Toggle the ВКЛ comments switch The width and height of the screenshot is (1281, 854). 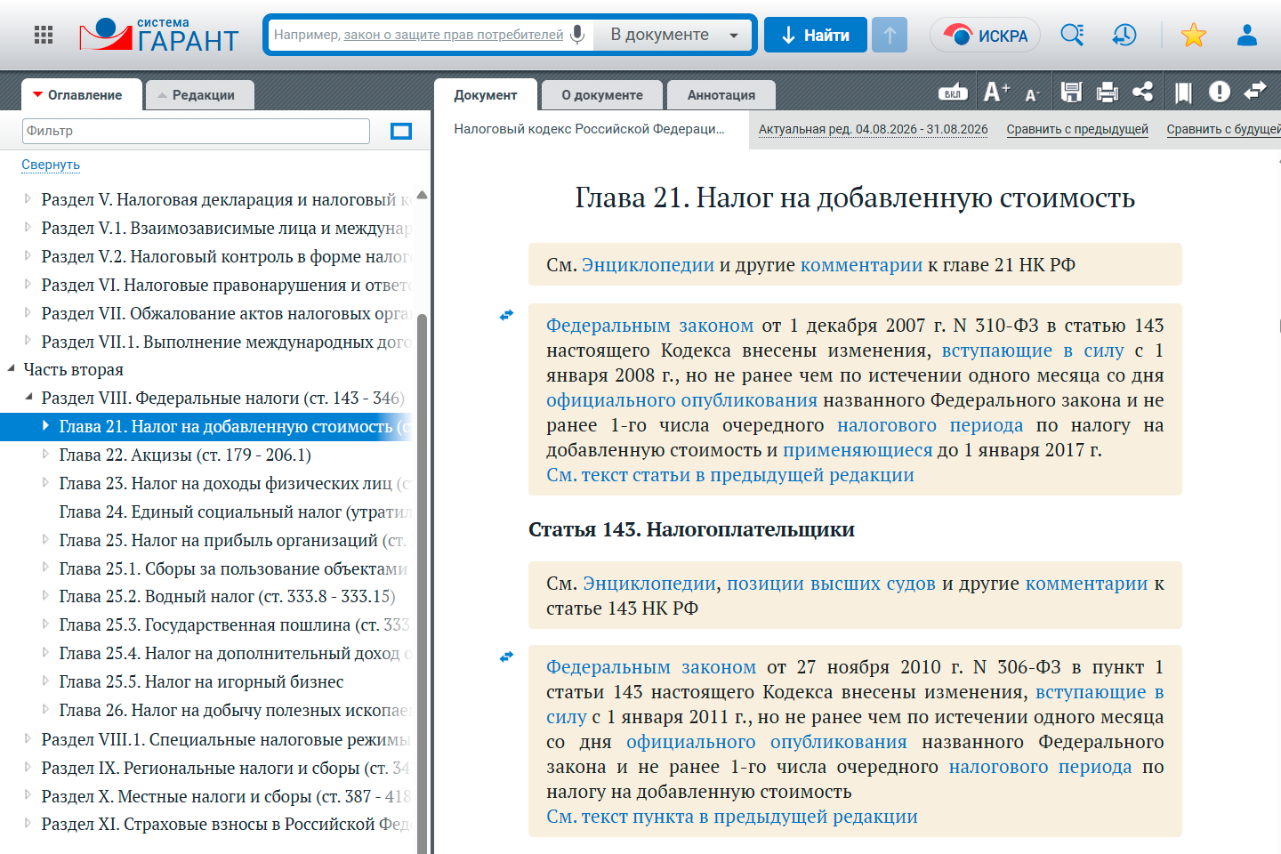pyautogui.click(x=953, y=93)
